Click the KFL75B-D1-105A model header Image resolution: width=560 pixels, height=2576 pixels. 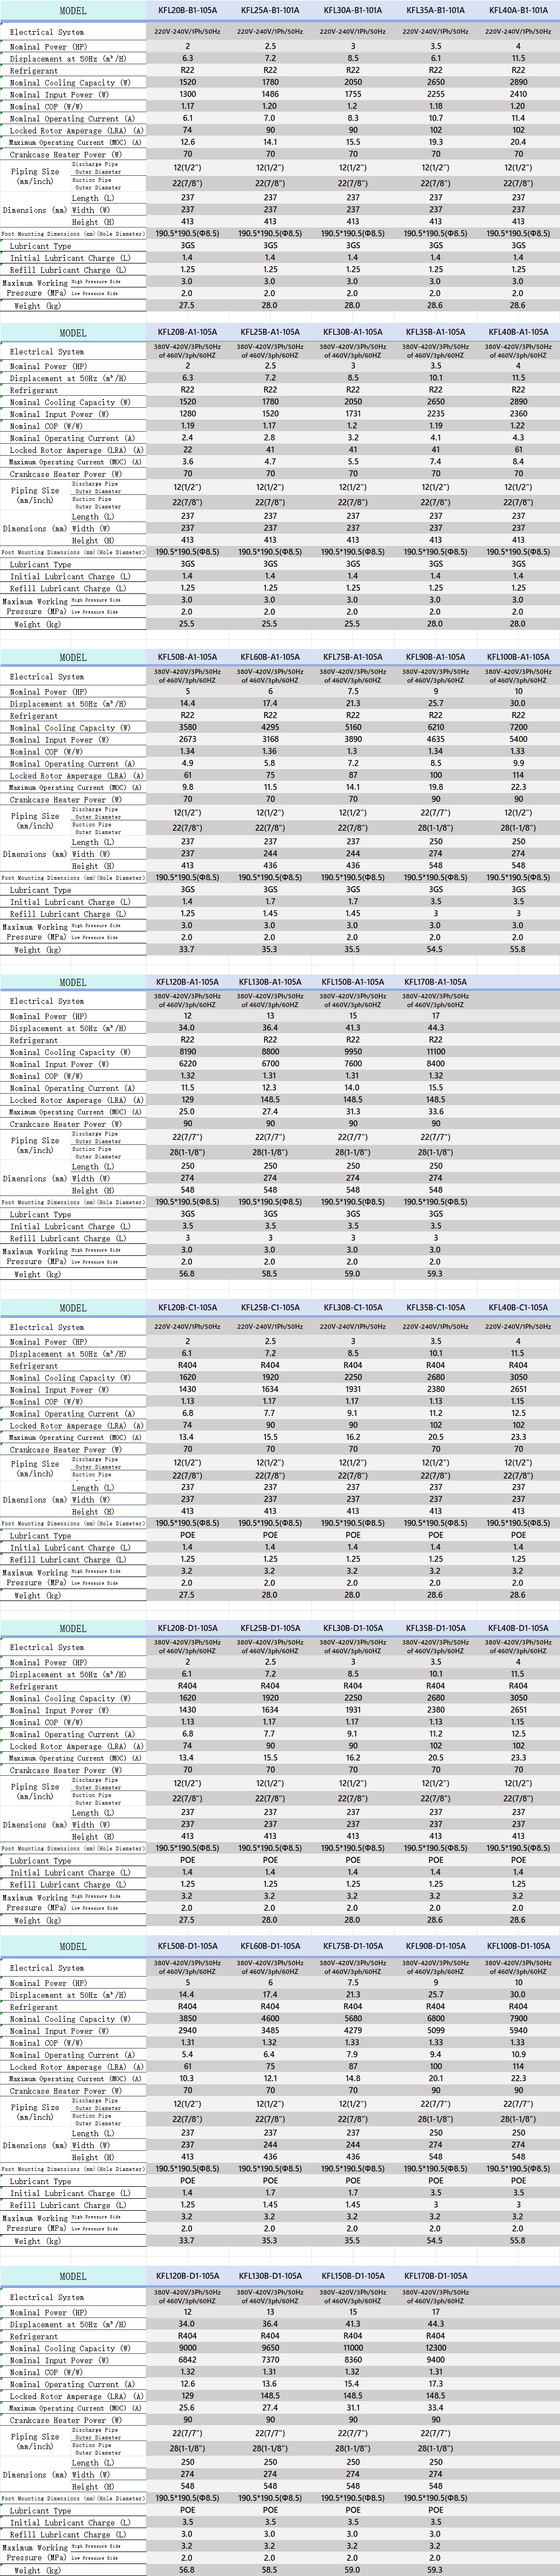point(353,1946)
